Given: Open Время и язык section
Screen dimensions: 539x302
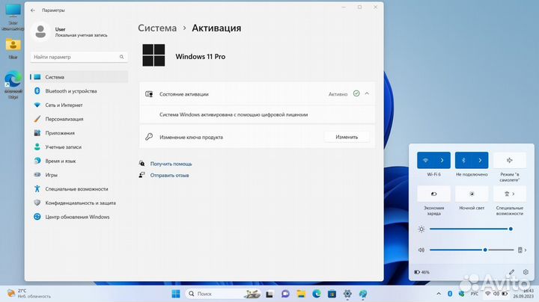Looking at the screenshot, I should point(79,161).
